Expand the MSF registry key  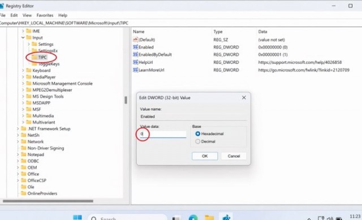(x=23, y=109)
